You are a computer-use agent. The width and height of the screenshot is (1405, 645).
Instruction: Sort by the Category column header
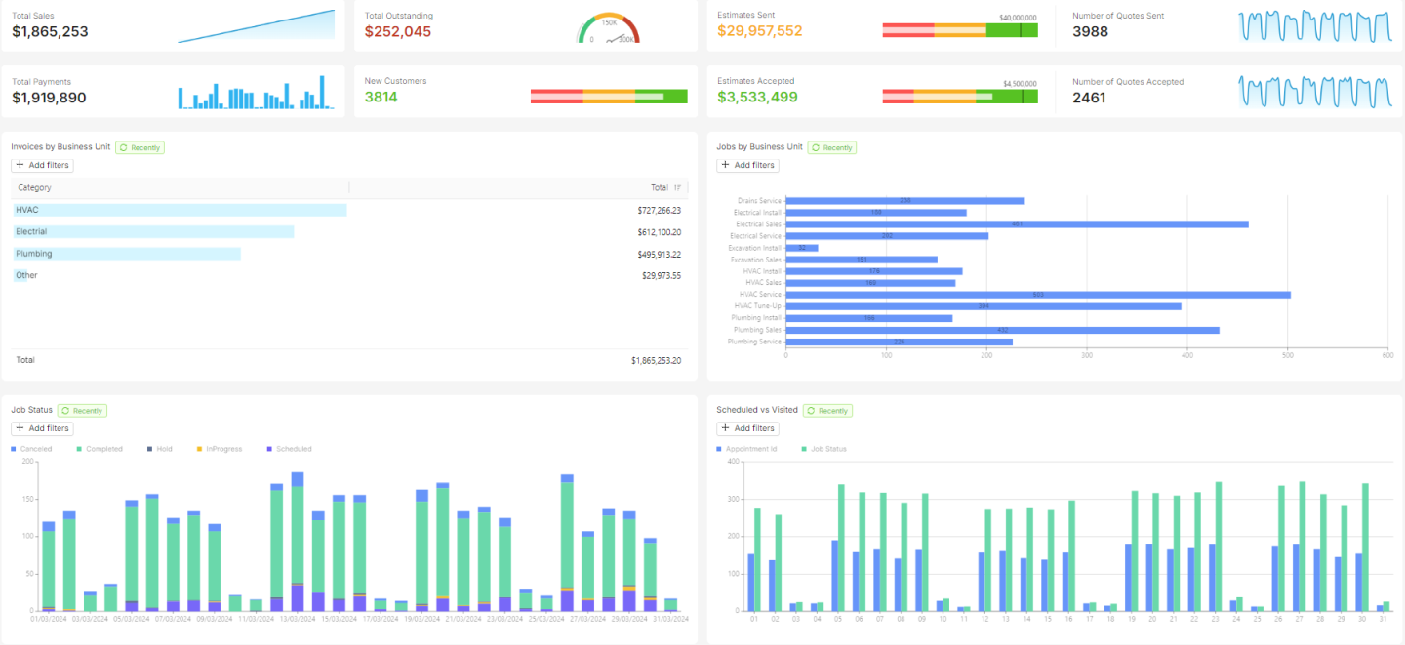click(180, 187)
